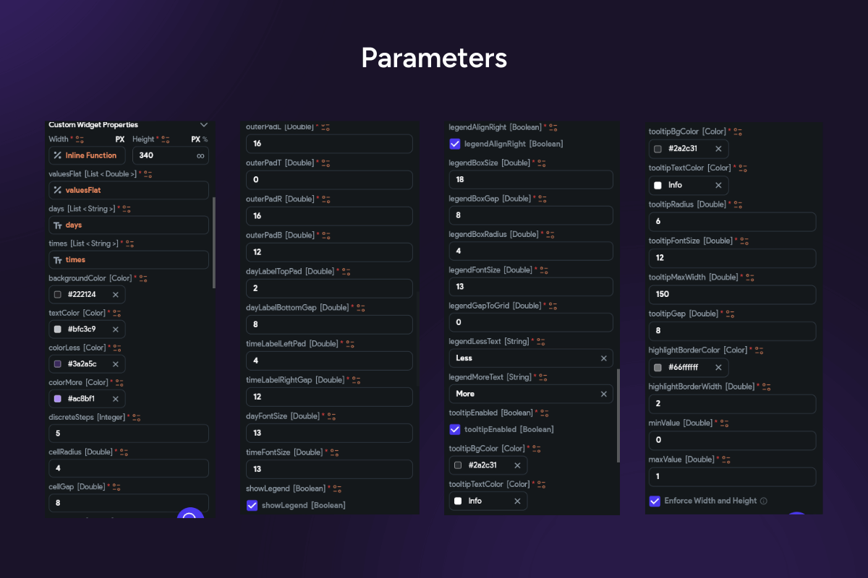Clear the legendLessText 'Less' field
This screenshot has width=868, height=578.
coord(603,358)
